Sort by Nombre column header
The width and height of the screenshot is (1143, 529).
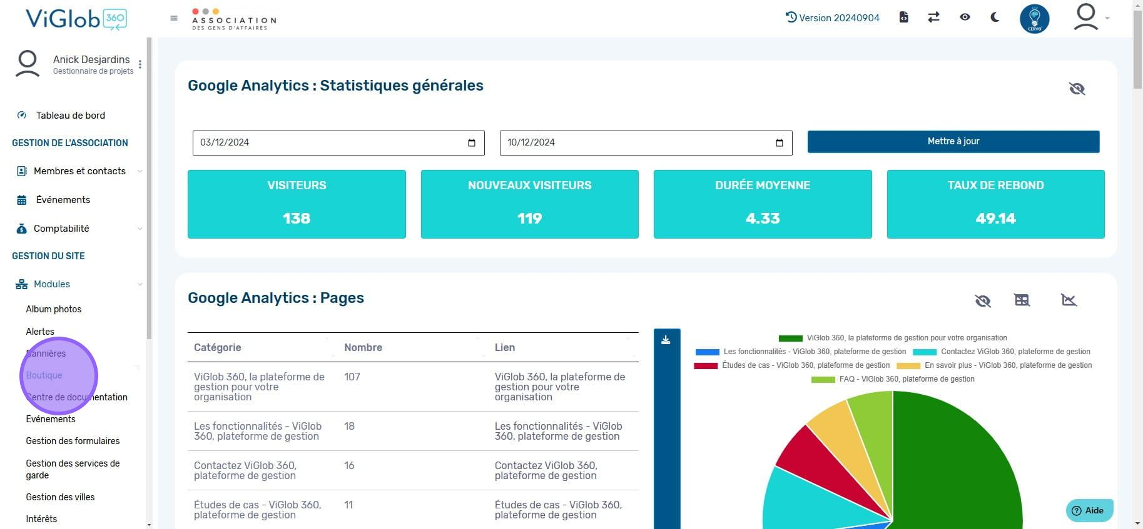point(413,347)
